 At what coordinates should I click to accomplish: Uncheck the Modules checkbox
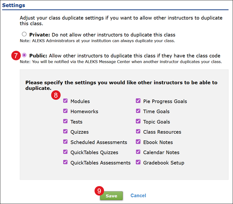tap(65, 101)
